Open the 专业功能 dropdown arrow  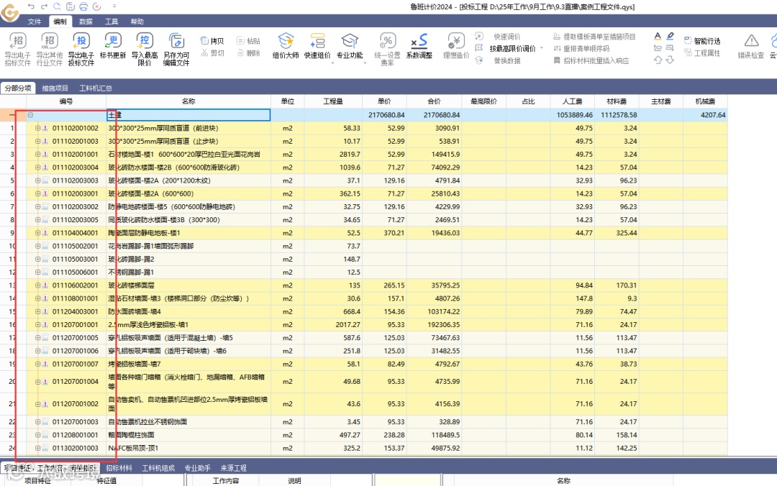[365, 63]
